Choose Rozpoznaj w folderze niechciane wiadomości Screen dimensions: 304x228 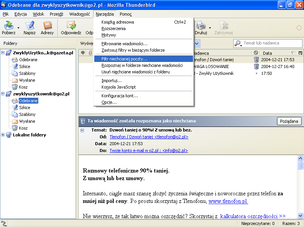coord(144,65)
